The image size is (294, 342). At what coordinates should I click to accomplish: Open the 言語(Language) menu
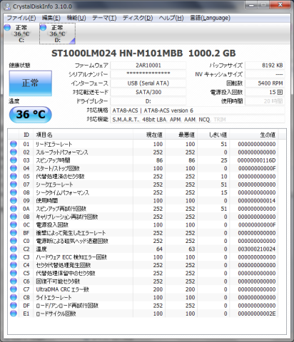click(210, 18)
